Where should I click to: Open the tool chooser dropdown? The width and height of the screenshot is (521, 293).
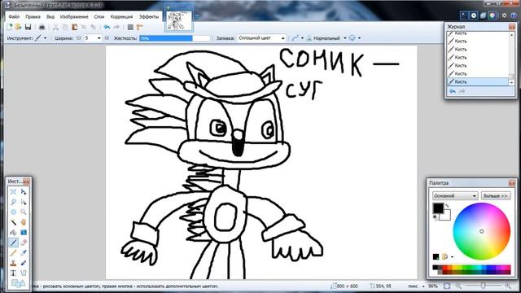coord(46,38)
